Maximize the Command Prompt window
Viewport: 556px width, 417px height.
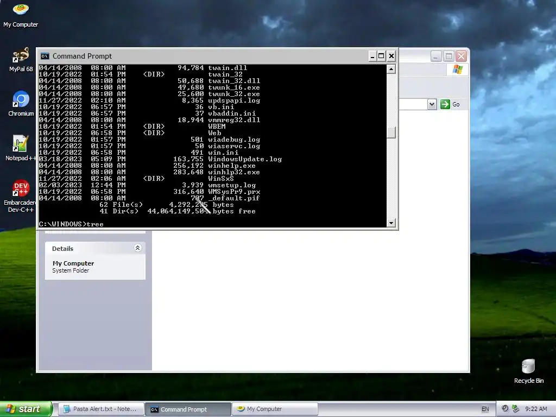click(x=382, y=56)
